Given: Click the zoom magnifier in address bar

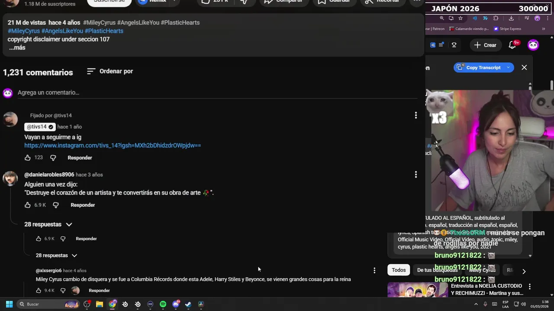Looking at the screenshot, I should point(442,18).
